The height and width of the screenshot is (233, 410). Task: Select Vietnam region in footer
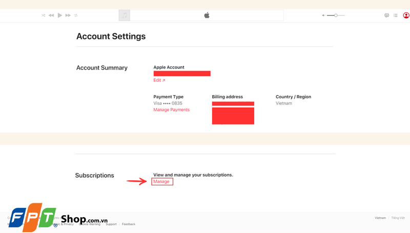(x=380, y=218)
